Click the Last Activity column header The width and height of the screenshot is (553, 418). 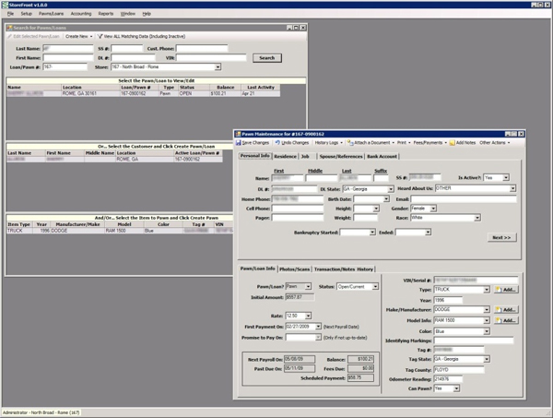click(x=261, y=88)
